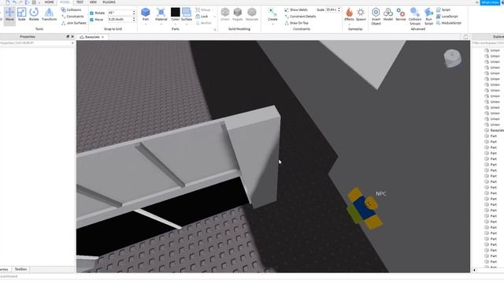The width and height of the screenshot is (504, 284).
Task: Toggle Show Welds
Action: 296,10
